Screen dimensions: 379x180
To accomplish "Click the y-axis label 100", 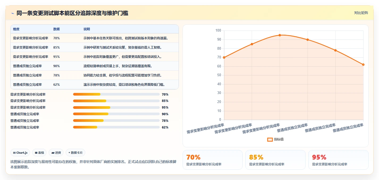I will click(218, 31).
